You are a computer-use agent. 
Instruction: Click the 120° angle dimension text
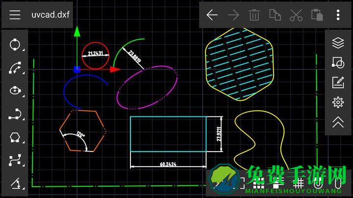click(80, 134)
